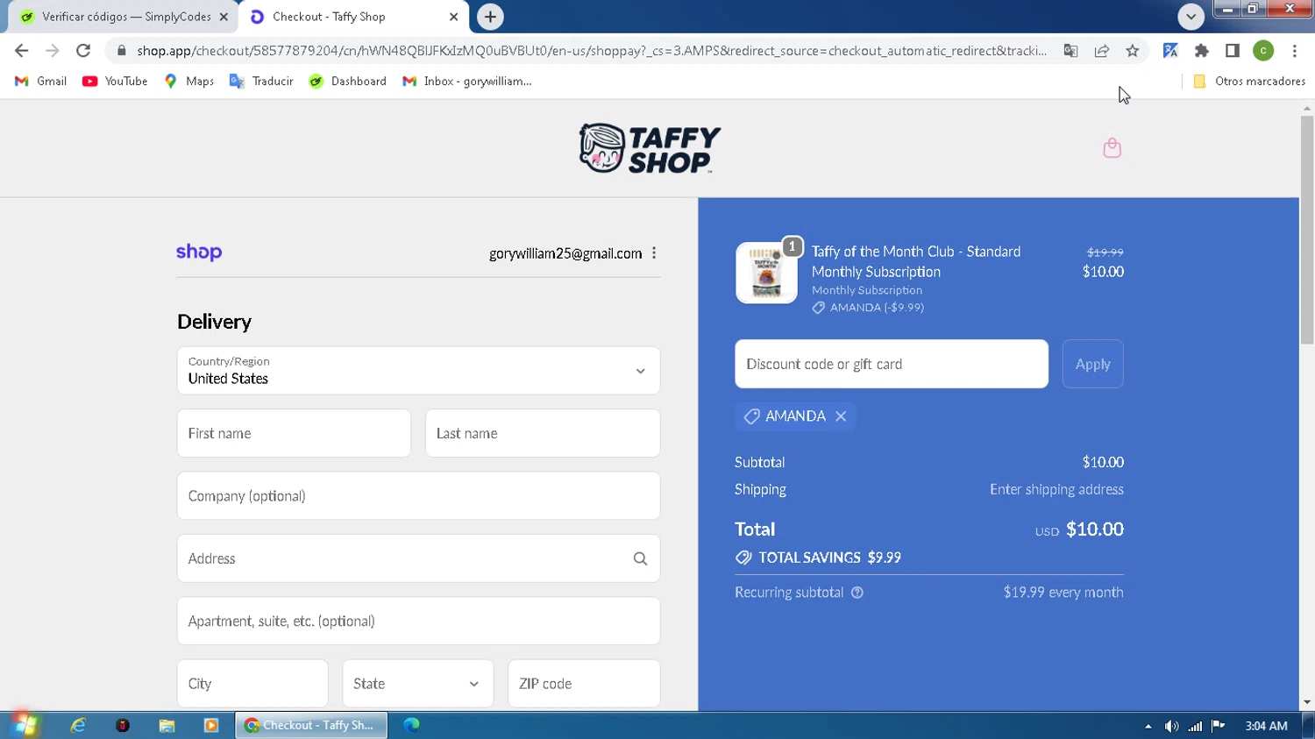Bookmark this page with star icon

tap(1133, 51)
